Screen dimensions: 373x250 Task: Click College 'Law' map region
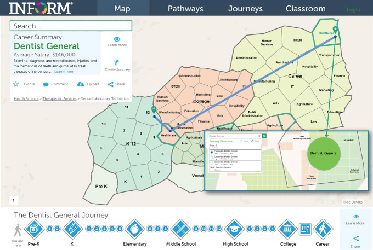pos(219,96)
